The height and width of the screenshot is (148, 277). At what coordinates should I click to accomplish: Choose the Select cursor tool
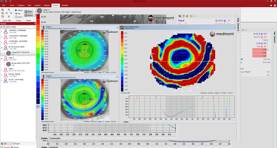pyautogui.click(x=19, y=10)
